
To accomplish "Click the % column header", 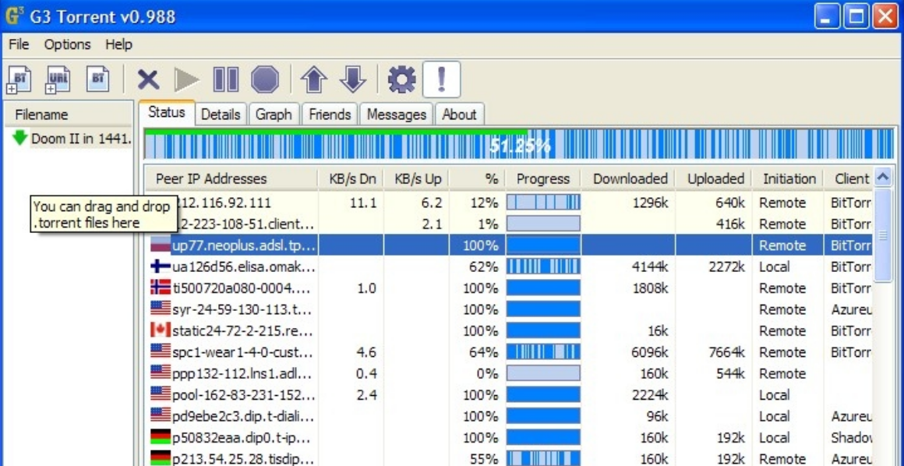I will [x=478, y=178].
